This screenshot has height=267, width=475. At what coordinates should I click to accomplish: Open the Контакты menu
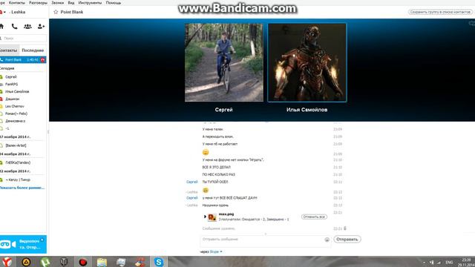(16, 3)
